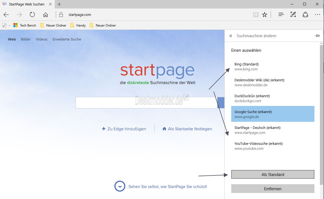
Task: Go back with the browser back arrow
Action: click(x=6, y=15)
